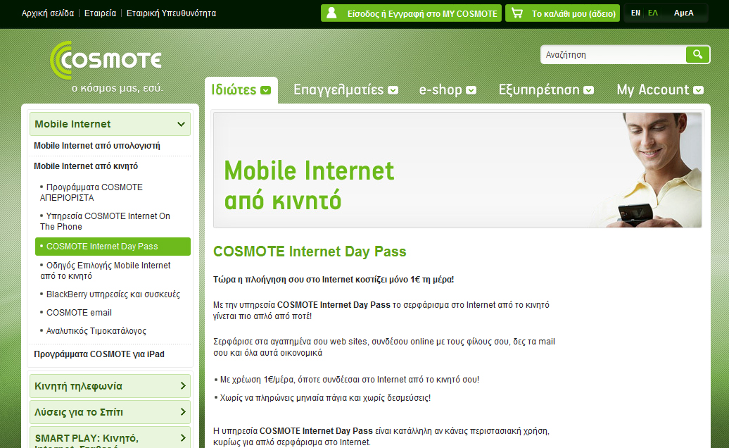729x448 pixels.
Task: Click the arrow icon on 'Λύσεις για το Σπίτι'
Action: coord(184,412)
